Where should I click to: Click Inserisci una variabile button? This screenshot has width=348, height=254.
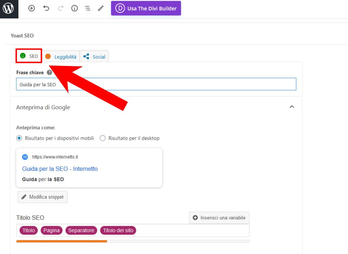click(x=219, y=218)
